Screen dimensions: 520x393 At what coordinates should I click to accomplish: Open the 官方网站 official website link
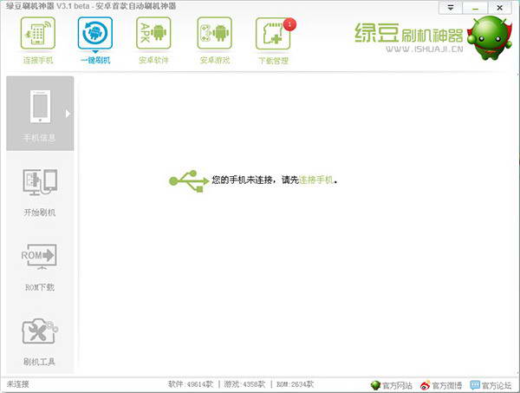393,385
